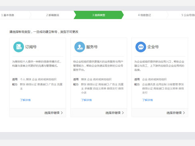Image resolution: width=195 pixels, height=146 pixels.
Task: Click the arrow chevron in 企业号 card footer
Action: (x=184, y=113)
